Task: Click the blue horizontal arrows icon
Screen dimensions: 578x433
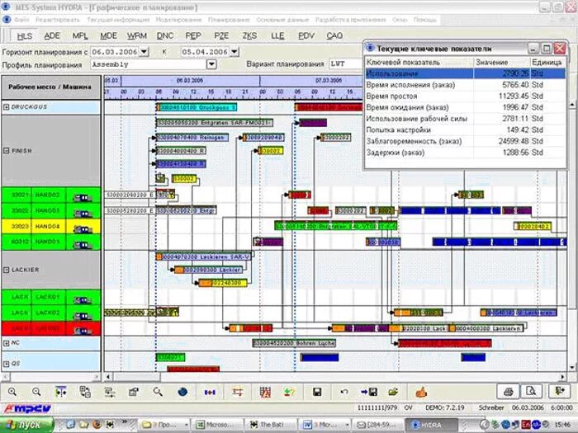Action: pos(210,393)
